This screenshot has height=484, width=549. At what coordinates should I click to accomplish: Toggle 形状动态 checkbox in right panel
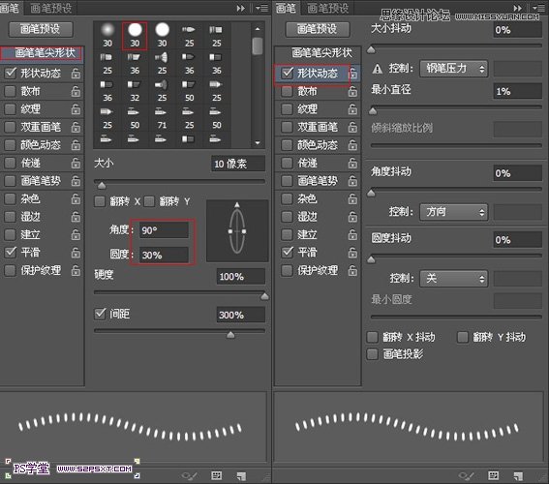[288, 73]
